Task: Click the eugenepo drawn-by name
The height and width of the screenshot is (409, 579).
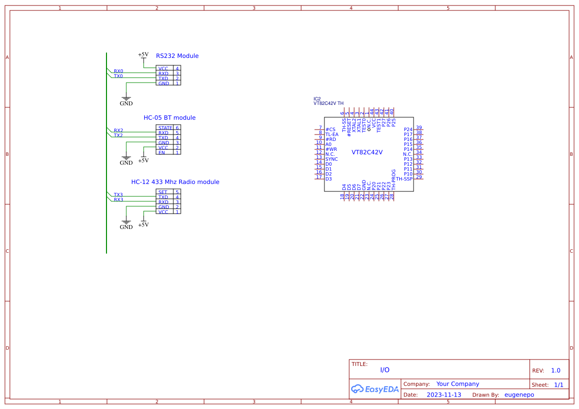Action: click(519, 394)
